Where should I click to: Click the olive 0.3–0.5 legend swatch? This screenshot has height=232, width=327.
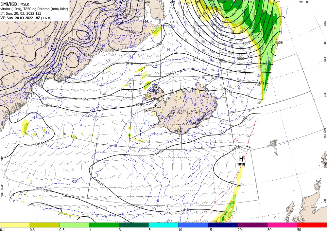tap(44, 225)
